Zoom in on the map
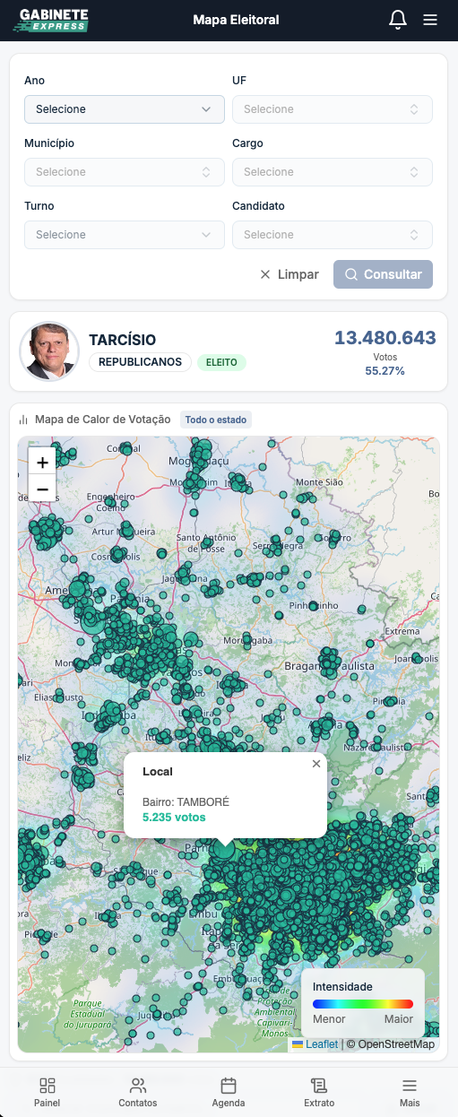This screenshot has height=1117, width=458. pyautogui.click(x=42, y=462)
